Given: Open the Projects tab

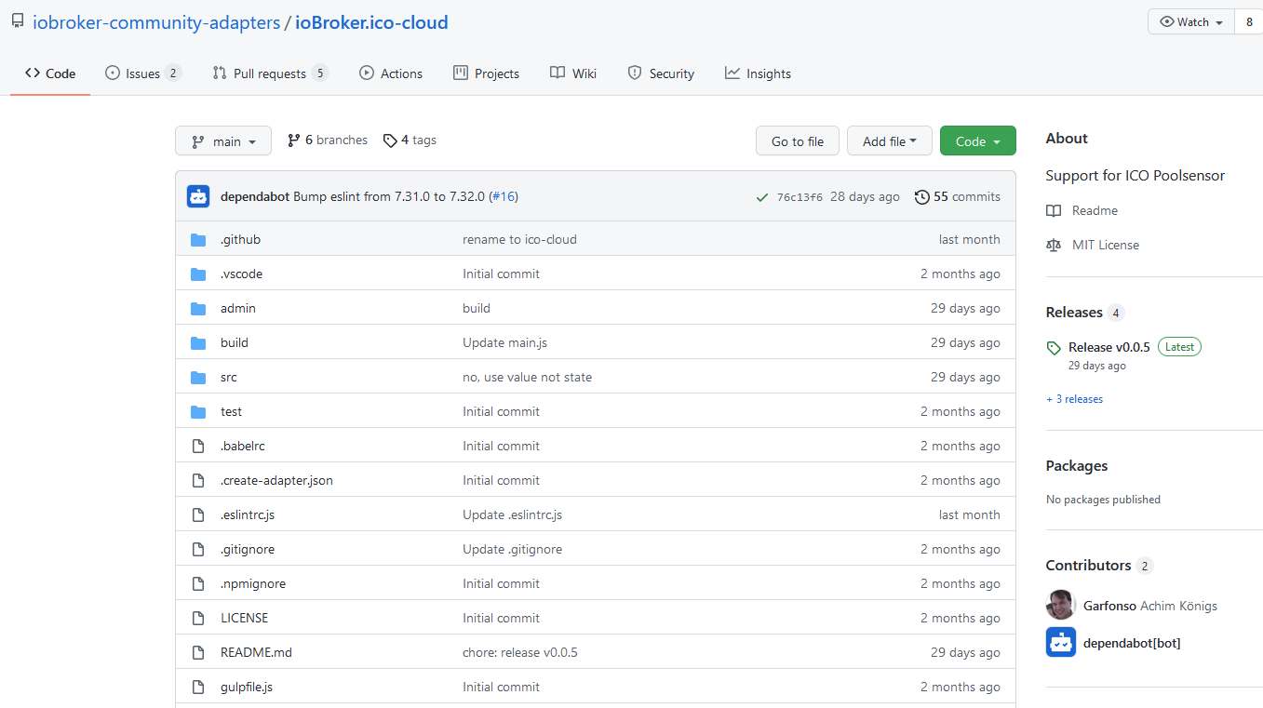Looking at the screenshot, I should pos(486,73).
